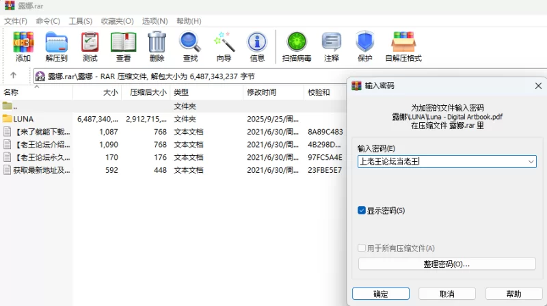Open the 查看 (View) book icon
Screen dimensions: 547x306
(x=123, y=42)
